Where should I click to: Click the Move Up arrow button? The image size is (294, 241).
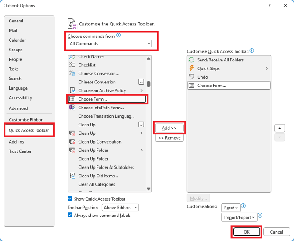[x=280, y=128]
